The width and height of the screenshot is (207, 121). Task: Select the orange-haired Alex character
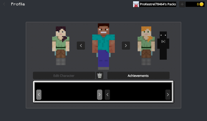146,46
